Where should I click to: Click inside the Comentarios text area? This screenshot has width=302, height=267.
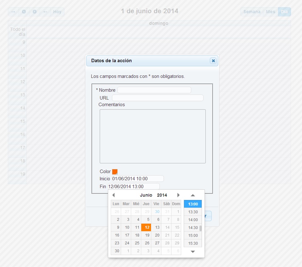pyautogui.click(x=153, y=136)
